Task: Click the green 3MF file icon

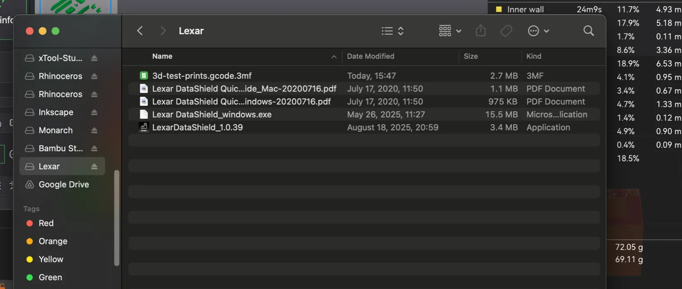Action: coord(143,76)
